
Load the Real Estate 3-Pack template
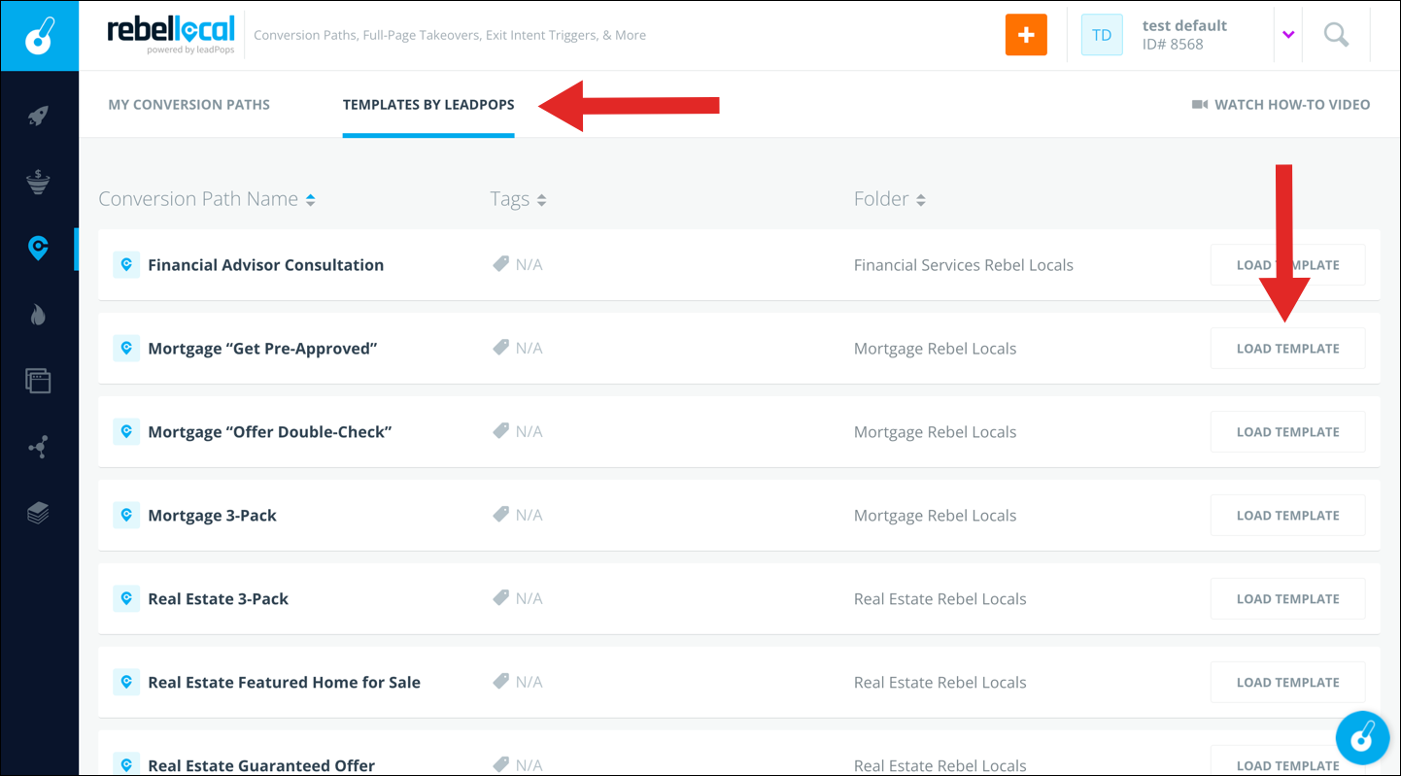(x=1288, y=599)
